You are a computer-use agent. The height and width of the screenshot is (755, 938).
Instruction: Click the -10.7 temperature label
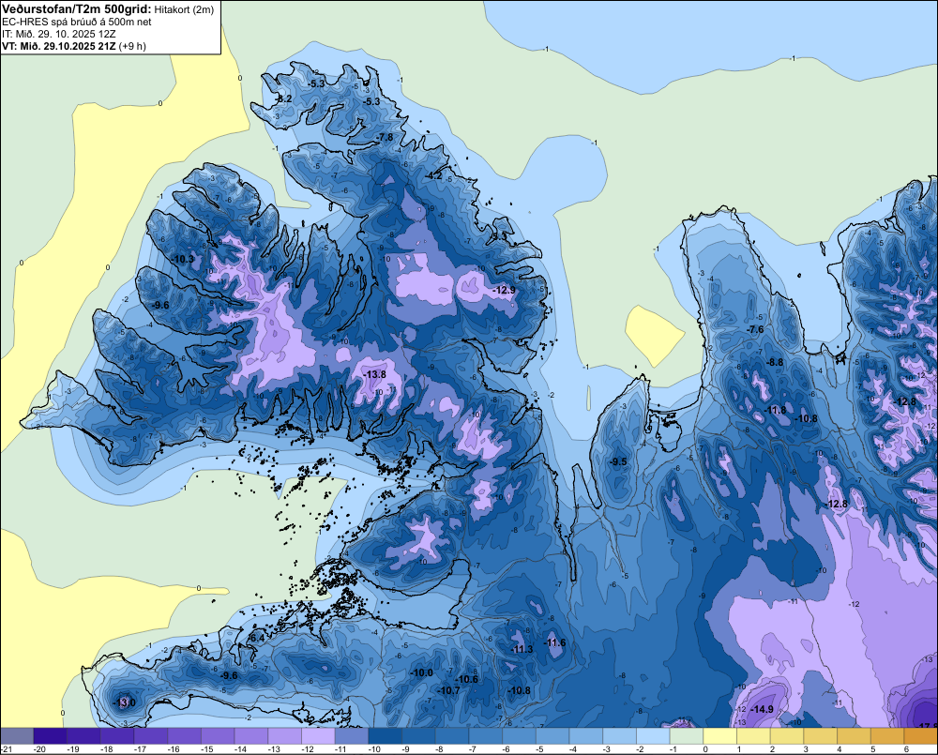(448, 690)
